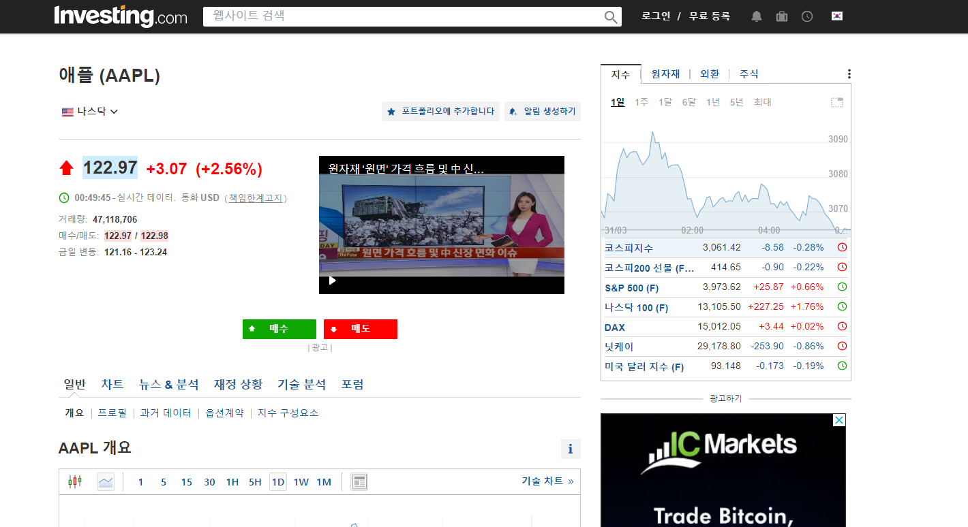Click clock icon in 코스피지수 row

pos(842,248)
